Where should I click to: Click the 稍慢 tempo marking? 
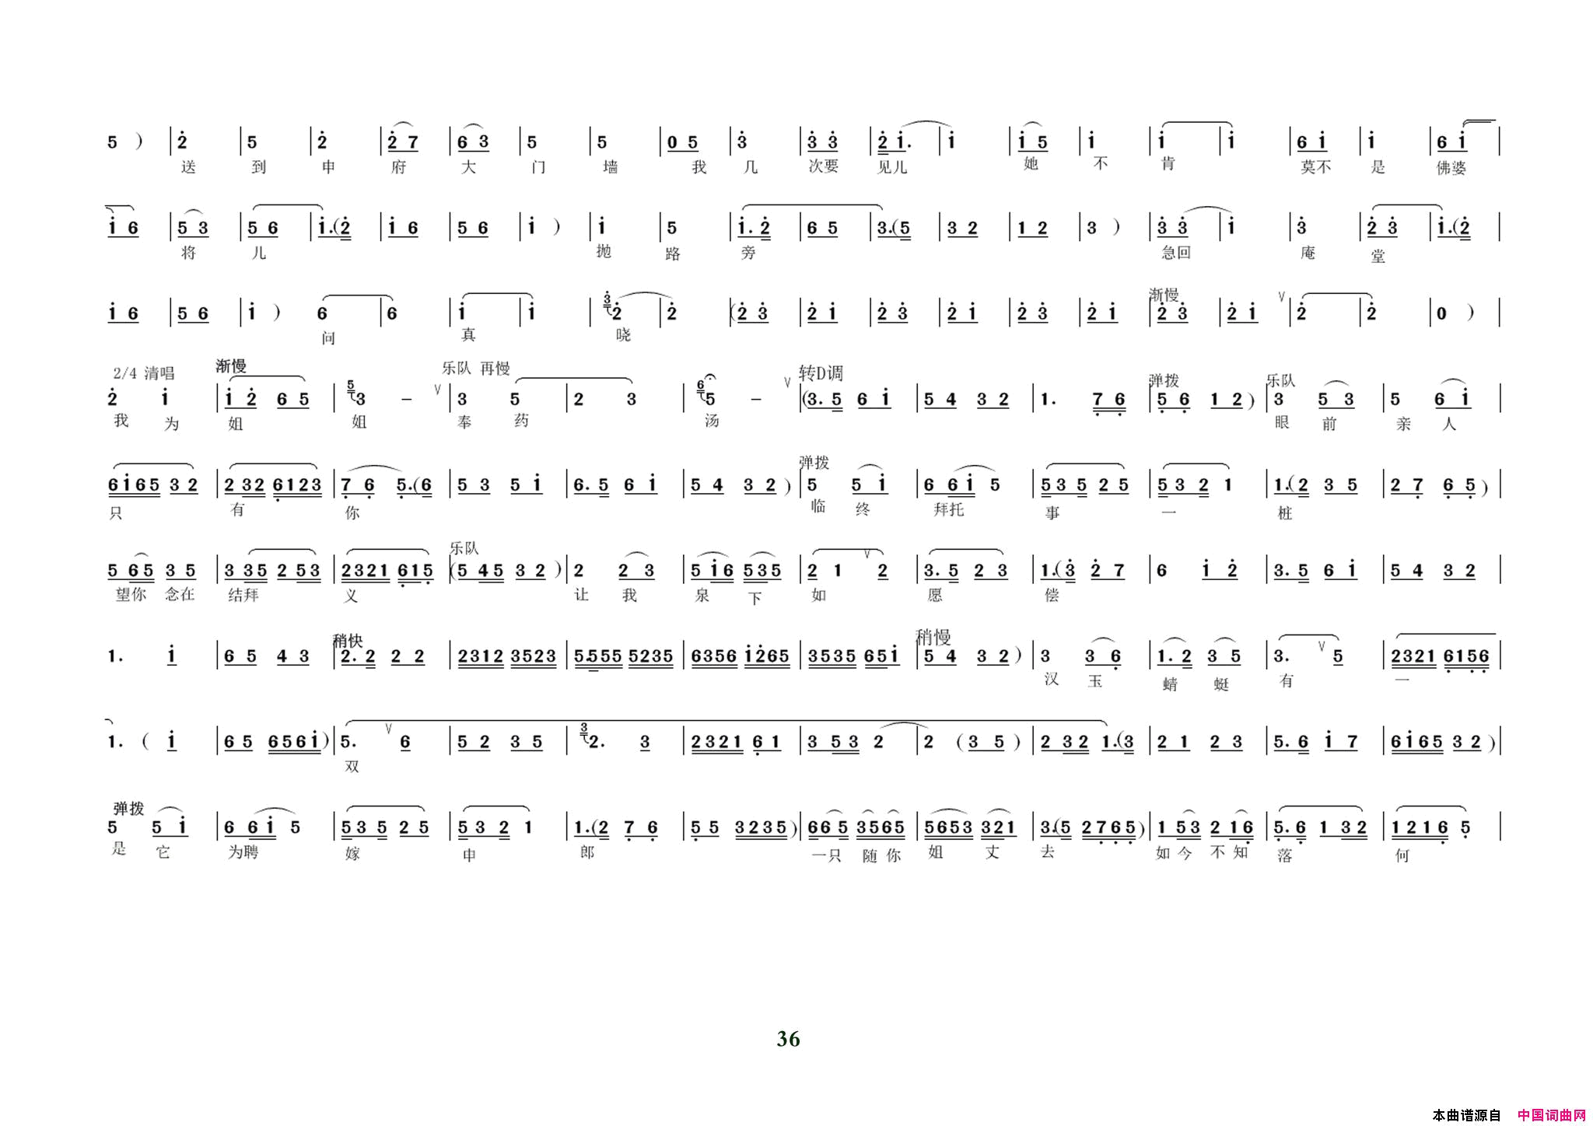pos(933,638)
